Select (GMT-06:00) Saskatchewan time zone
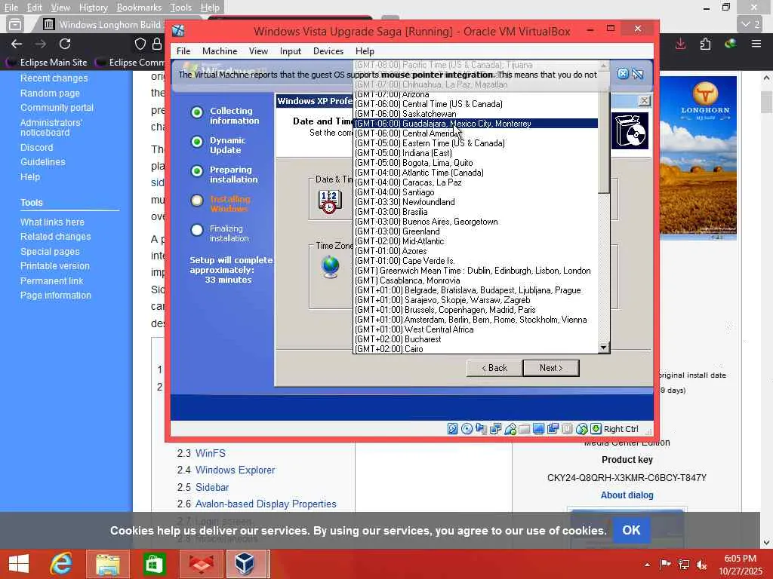 point(476,114)
